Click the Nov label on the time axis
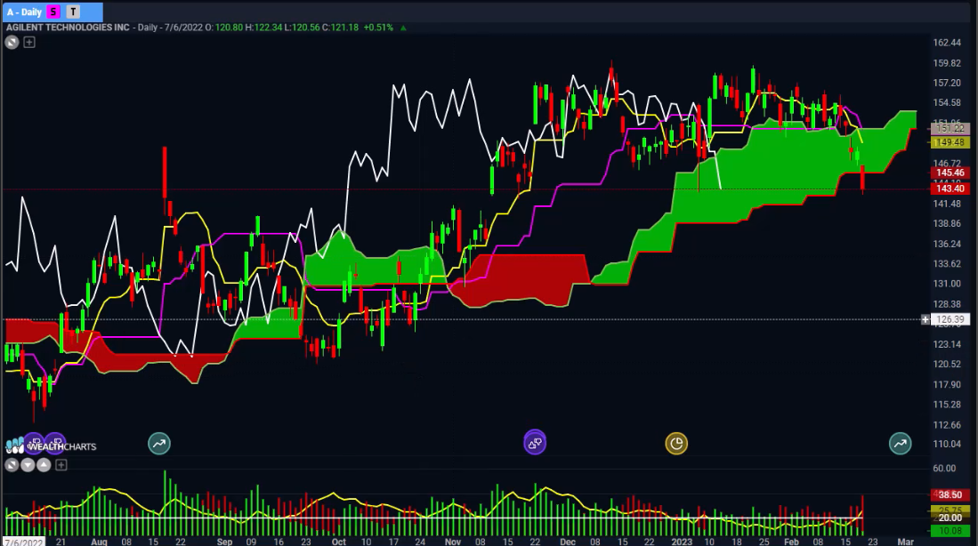 point(453,542)
